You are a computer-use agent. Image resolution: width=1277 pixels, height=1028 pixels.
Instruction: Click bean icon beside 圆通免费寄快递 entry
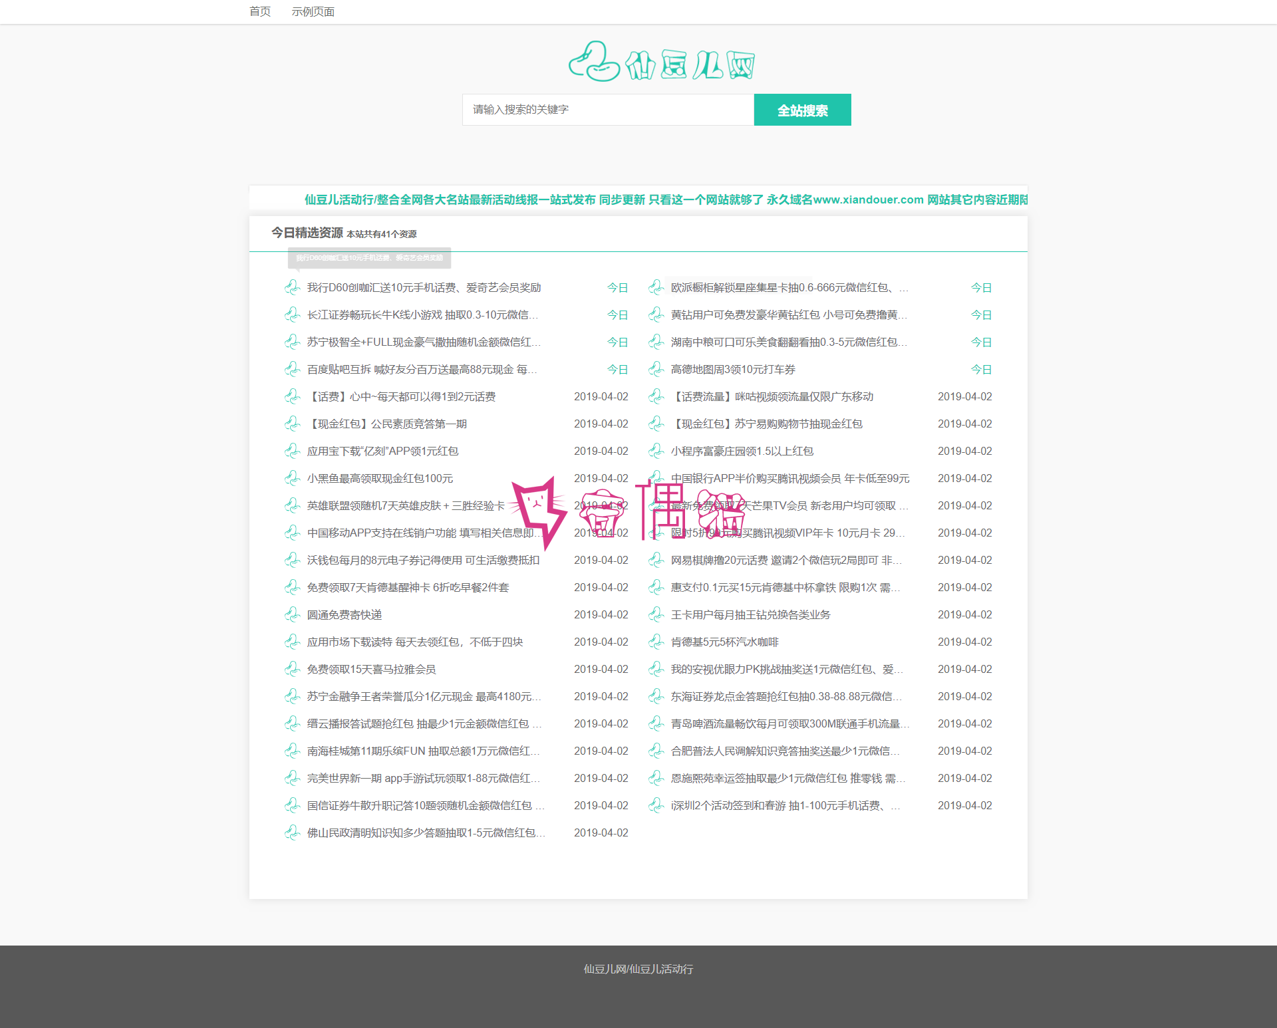pyautogui.click(x=293, y=614)
